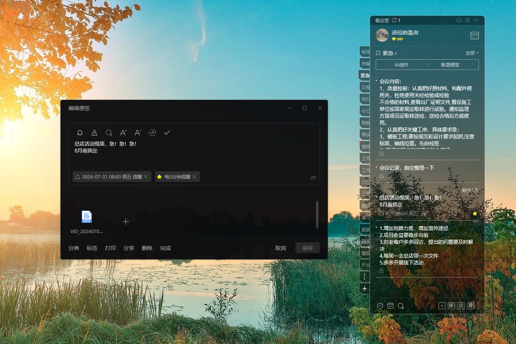Click the 账 icon in bottom bar

[x=451, y=306]
